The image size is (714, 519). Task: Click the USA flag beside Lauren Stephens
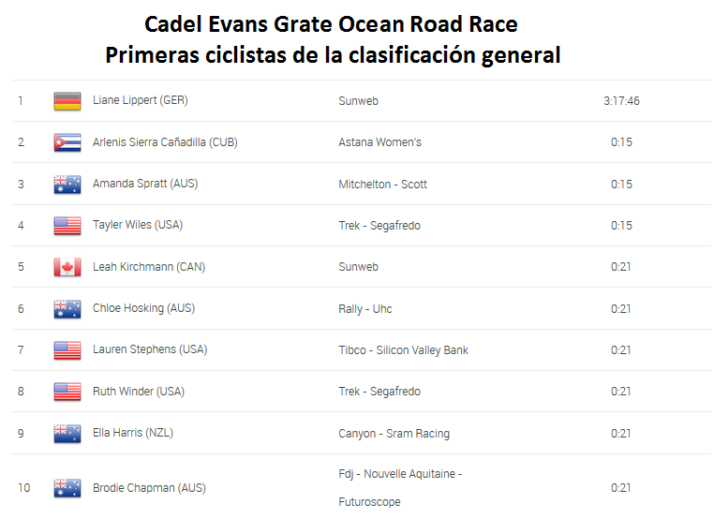click(67, 350)
